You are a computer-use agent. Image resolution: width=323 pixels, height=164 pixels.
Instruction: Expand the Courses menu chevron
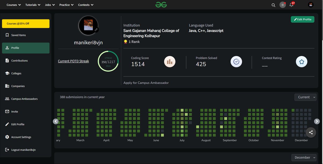pos(19,5)
